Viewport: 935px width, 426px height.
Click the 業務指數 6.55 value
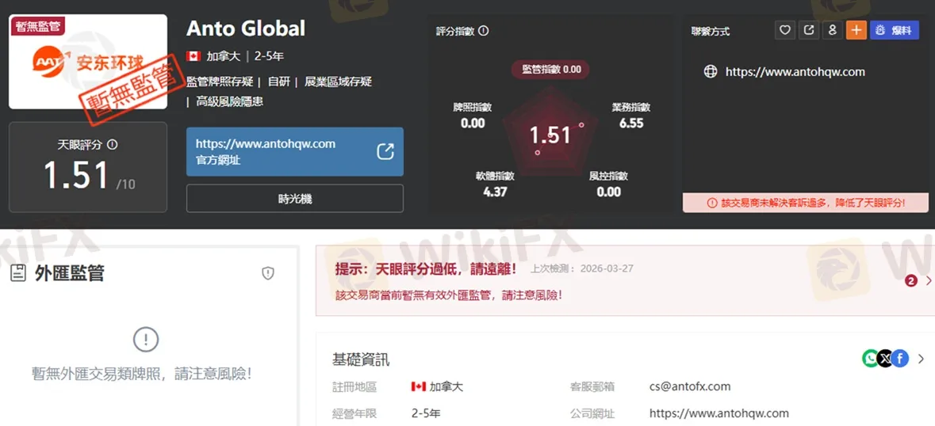631,124
